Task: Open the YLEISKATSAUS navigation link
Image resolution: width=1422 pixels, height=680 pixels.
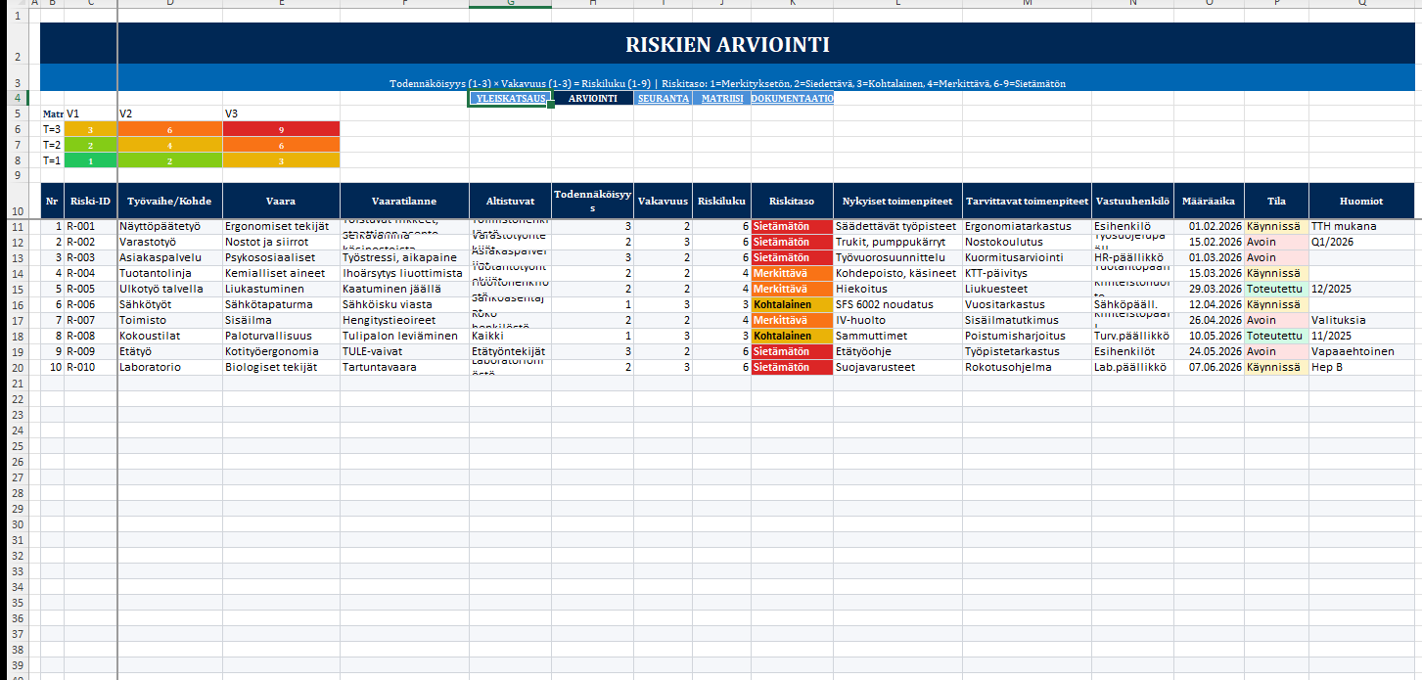Action: pyautogui.click(x=509, y=99)
